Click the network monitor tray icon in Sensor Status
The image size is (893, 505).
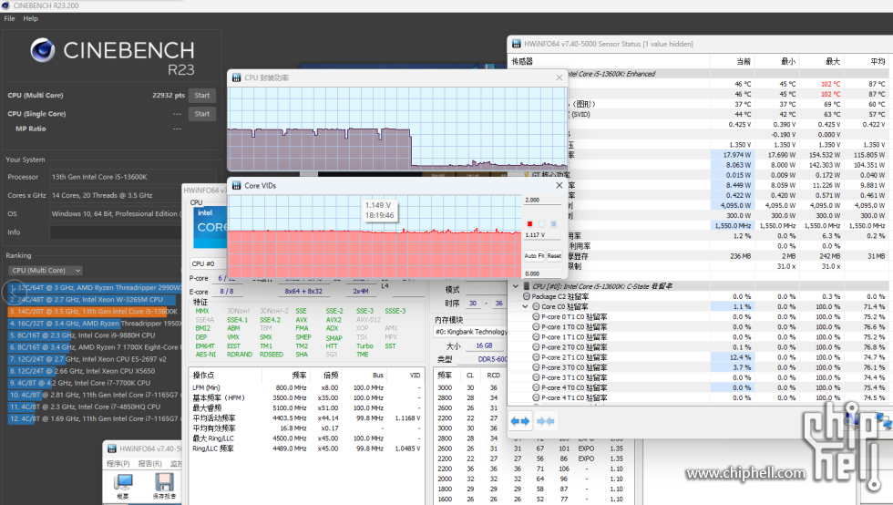pyautogui.click(x=882, y=422)
